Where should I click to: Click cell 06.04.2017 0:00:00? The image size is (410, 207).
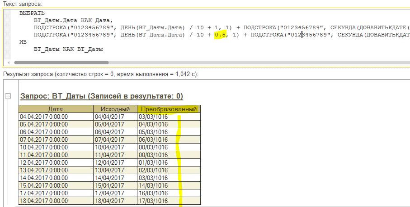click(x=56, y=132)
